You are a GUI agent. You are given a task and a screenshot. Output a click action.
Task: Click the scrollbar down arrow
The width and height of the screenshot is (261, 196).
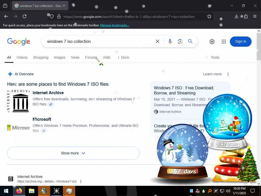(x=259, y=184)
